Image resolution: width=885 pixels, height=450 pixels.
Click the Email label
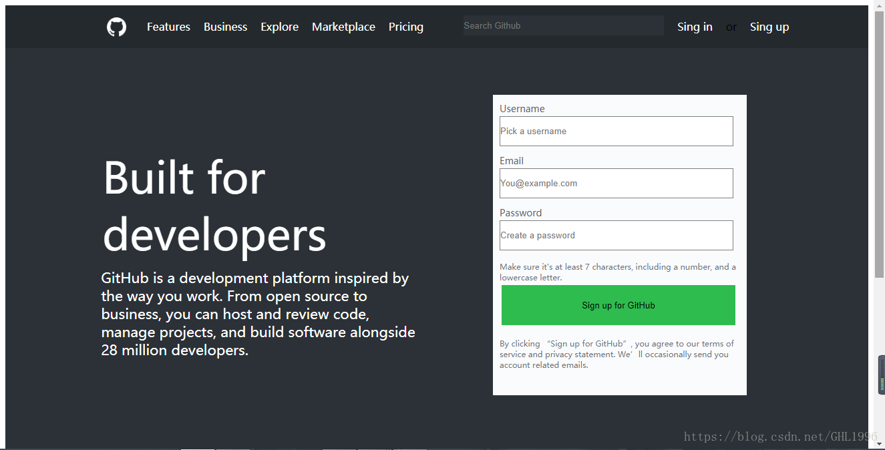[511, 161]
